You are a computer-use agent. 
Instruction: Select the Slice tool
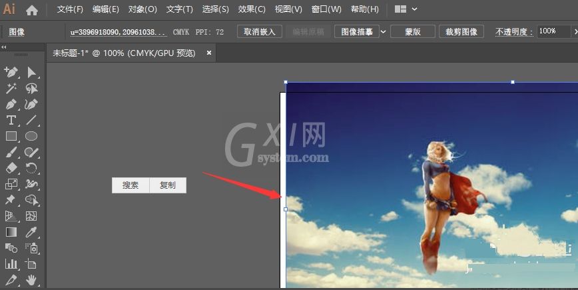[x=11, y=280]
